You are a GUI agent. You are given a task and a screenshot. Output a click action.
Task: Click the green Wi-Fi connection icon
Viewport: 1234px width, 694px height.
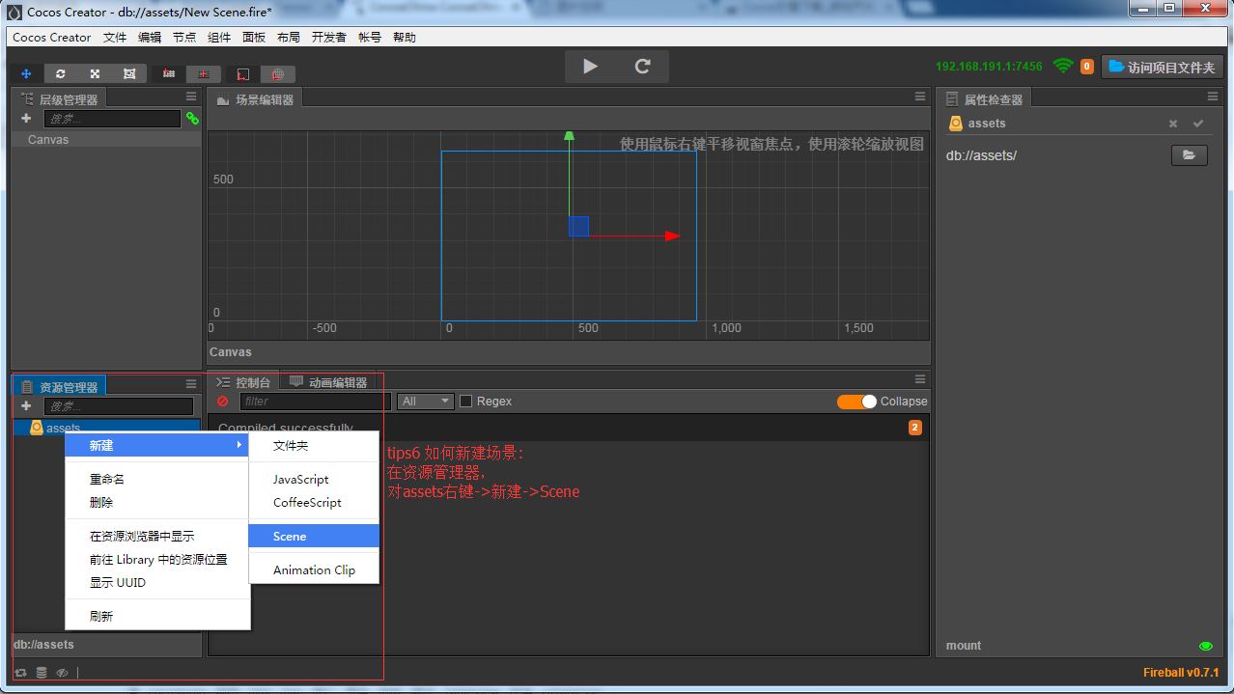tap(1063, 67)
